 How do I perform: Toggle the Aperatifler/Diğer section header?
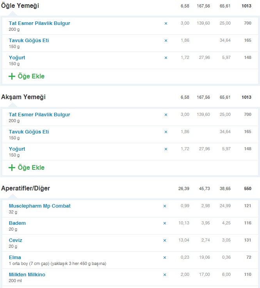coord(26,188)
